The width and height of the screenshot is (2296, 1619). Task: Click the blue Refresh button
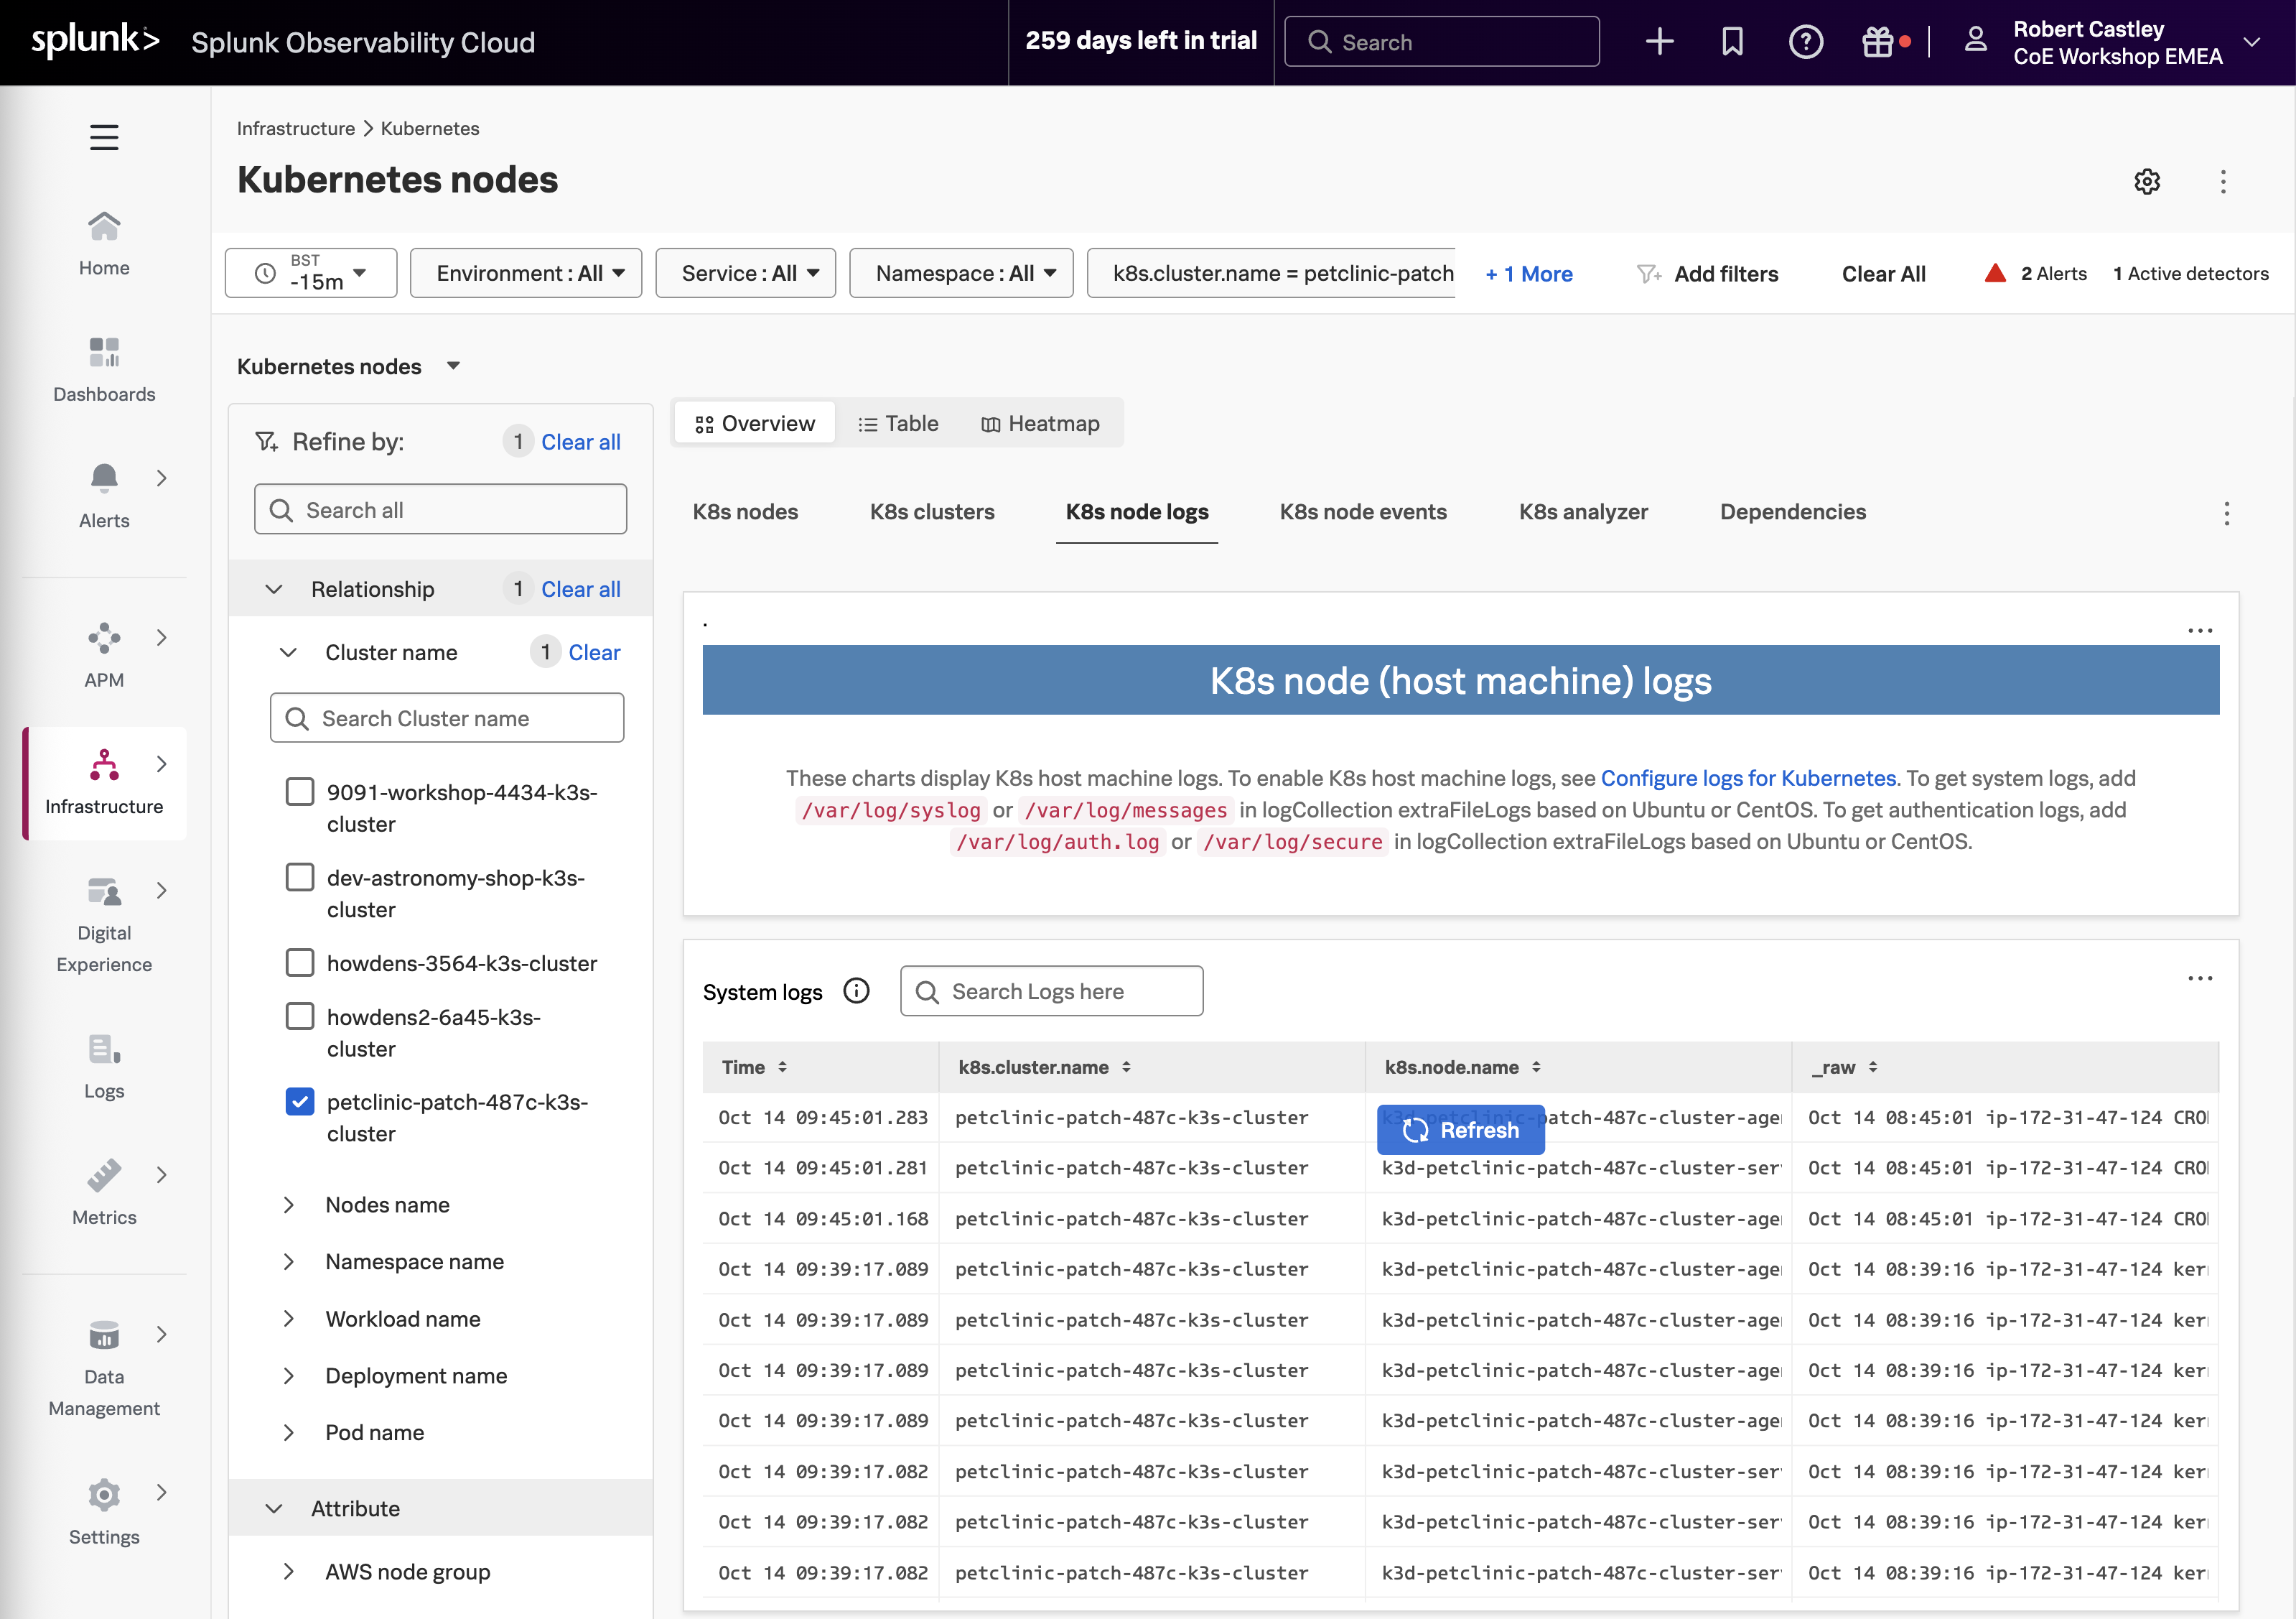tap(1460, 1130)
